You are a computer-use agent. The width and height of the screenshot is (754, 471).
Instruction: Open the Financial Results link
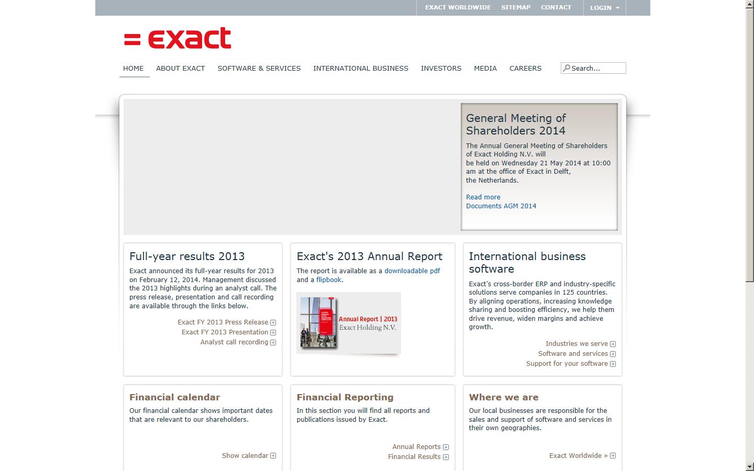coord(414,457)
